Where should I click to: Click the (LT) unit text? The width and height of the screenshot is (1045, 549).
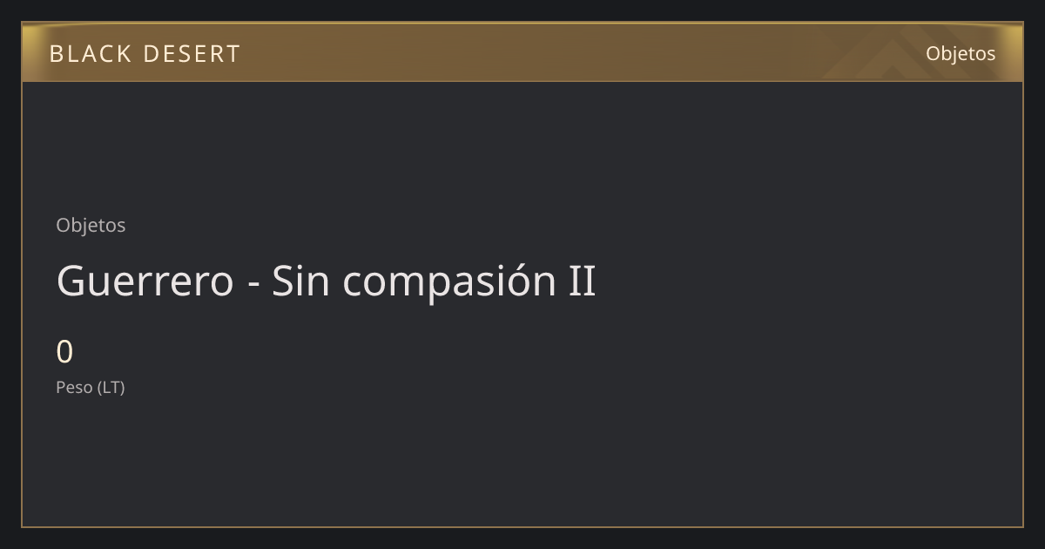pyautogui.click(x=111, y=387)
